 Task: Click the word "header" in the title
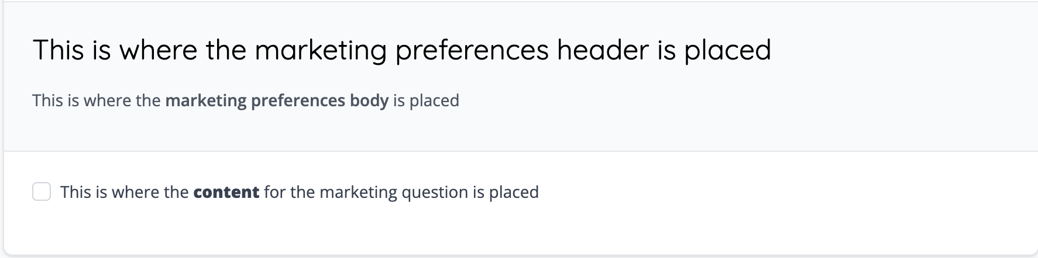click(x=603, y=50)
